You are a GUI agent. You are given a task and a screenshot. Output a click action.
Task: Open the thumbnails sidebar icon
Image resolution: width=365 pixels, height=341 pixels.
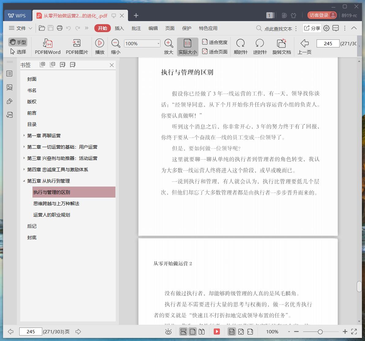9,87
